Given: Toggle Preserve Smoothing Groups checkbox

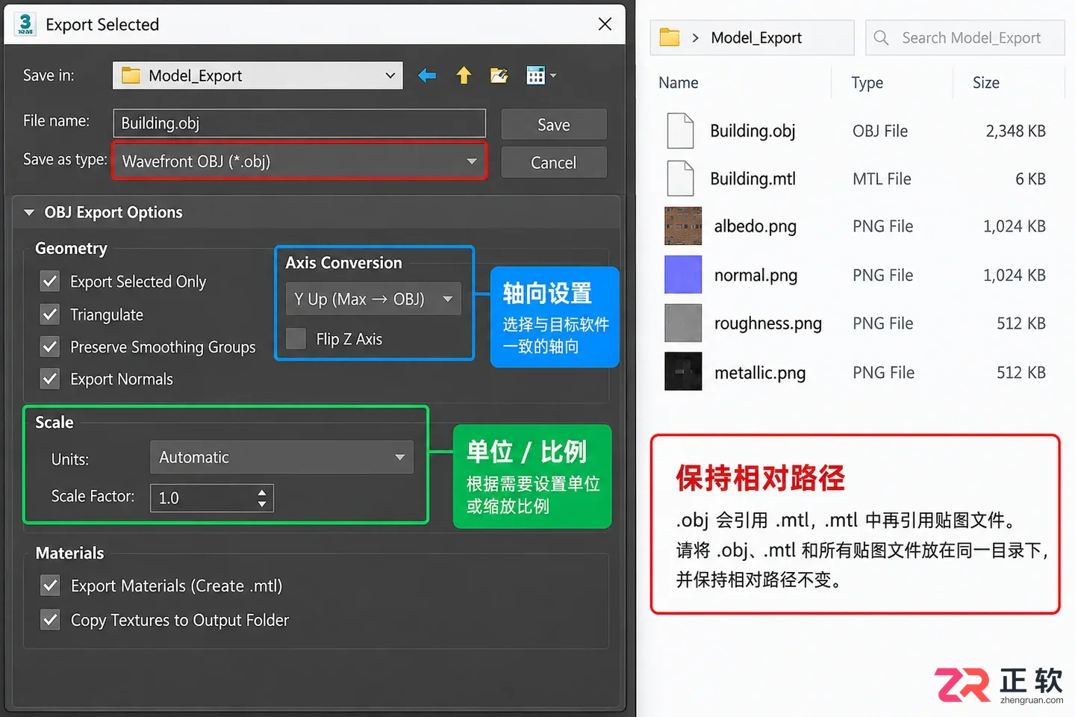Looking at the screenshot, I should click(50, 347).
